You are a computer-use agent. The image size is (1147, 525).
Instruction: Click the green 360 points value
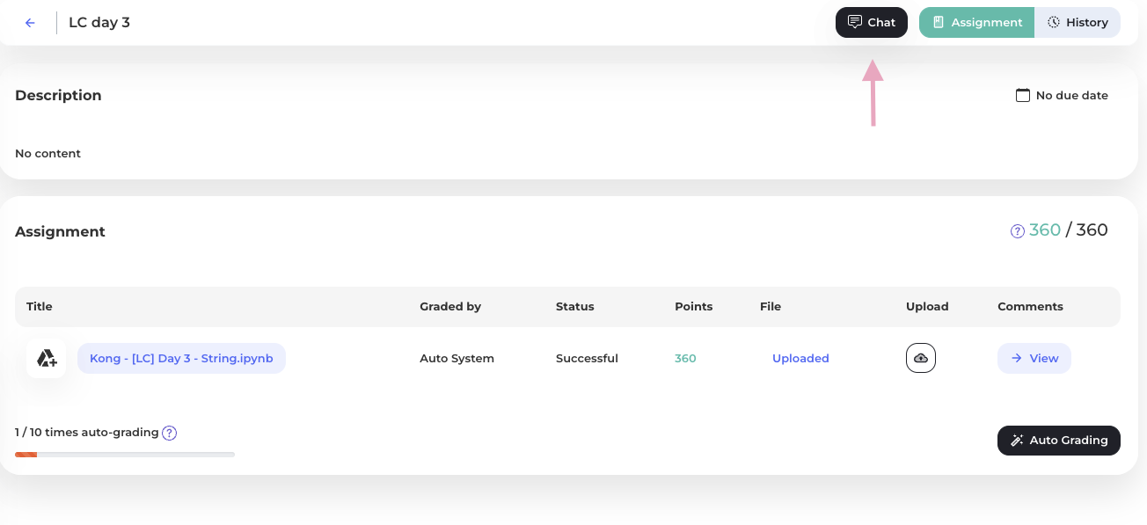pos(685,358)
